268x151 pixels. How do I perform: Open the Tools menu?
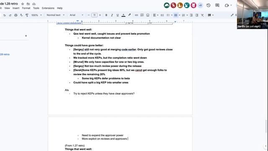coord(36,8)
